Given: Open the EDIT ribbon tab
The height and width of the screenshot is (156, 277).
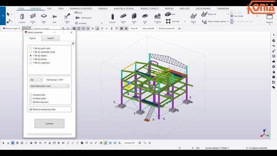Looking at the screenshot, I should click(x=49, y=9).
